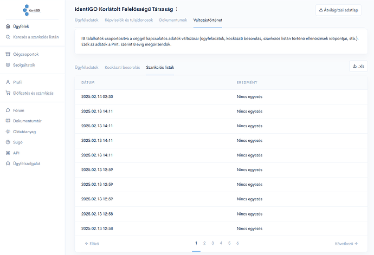Click the left arrow icon of Előző
The width and height of the screenshot is (374, 255).
87,243
